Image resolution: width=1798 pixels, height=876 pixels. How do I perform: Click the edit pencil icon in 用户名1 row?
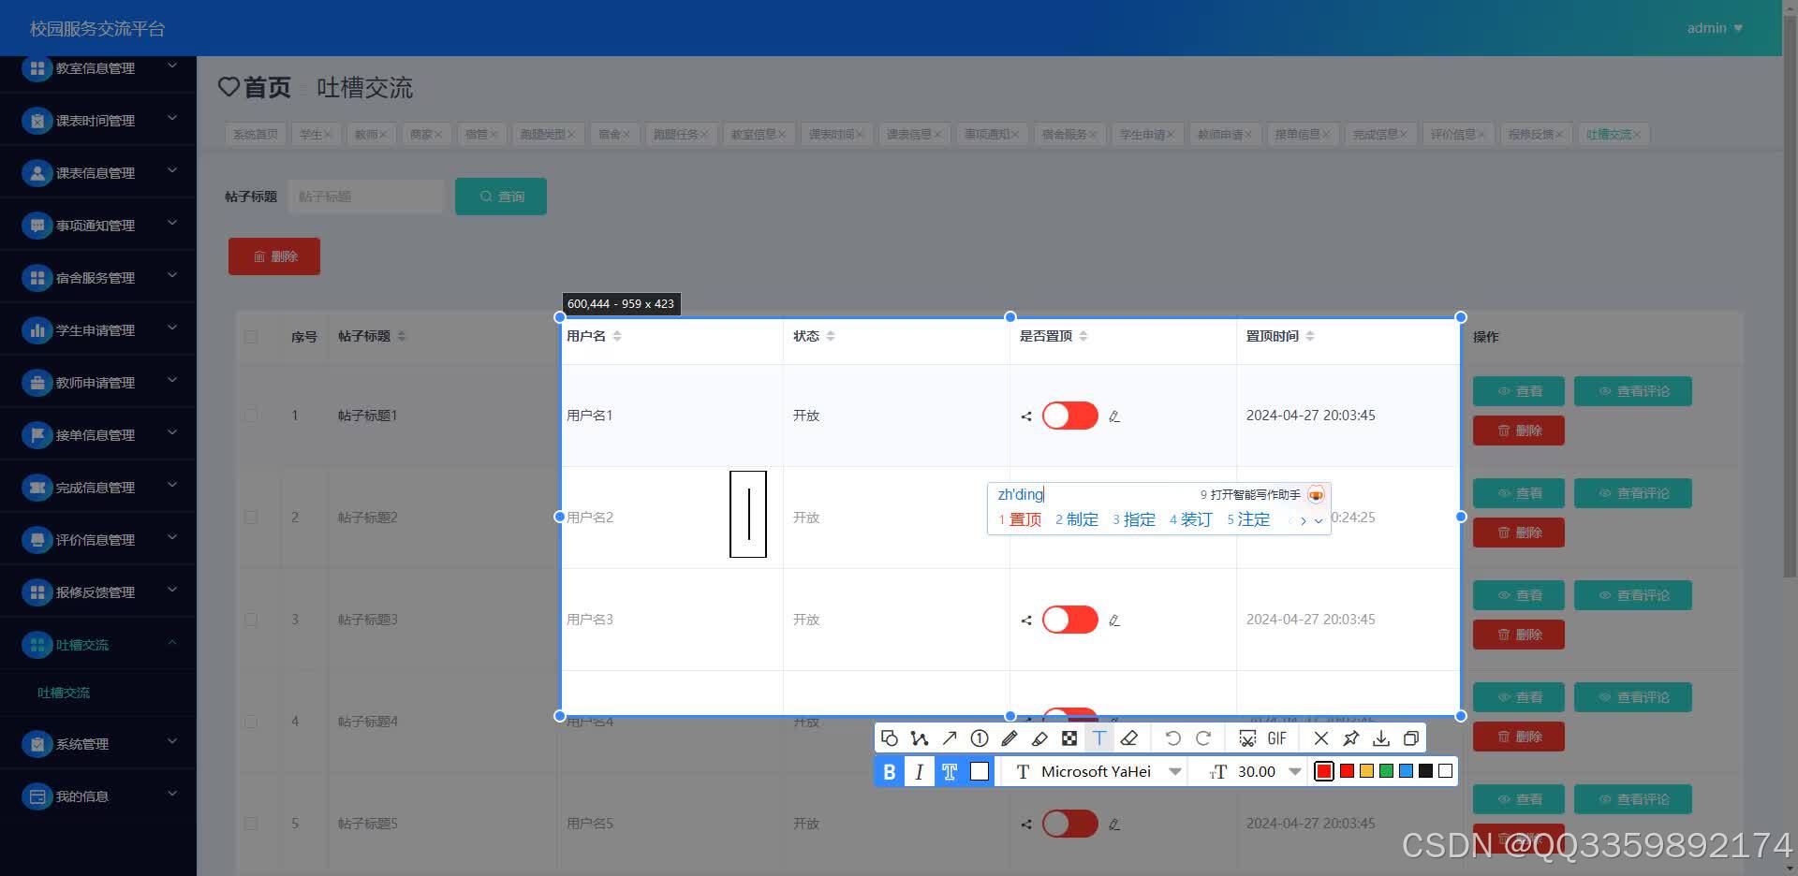[1114, 416]
